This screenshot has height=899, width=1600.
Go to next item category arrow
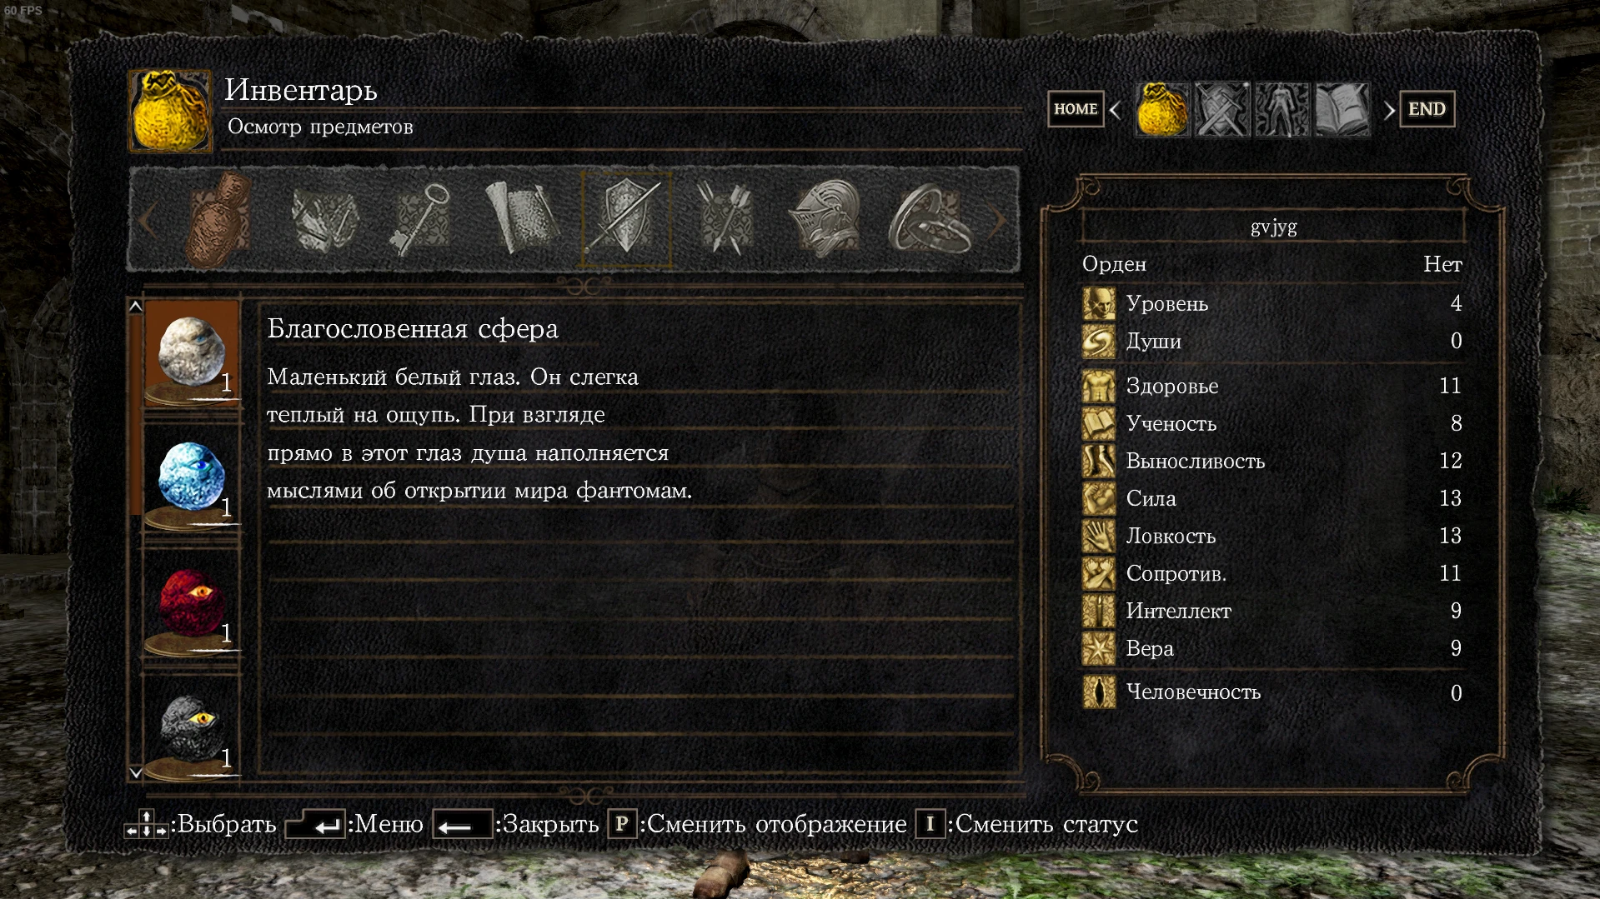click(x=998, y=219)
